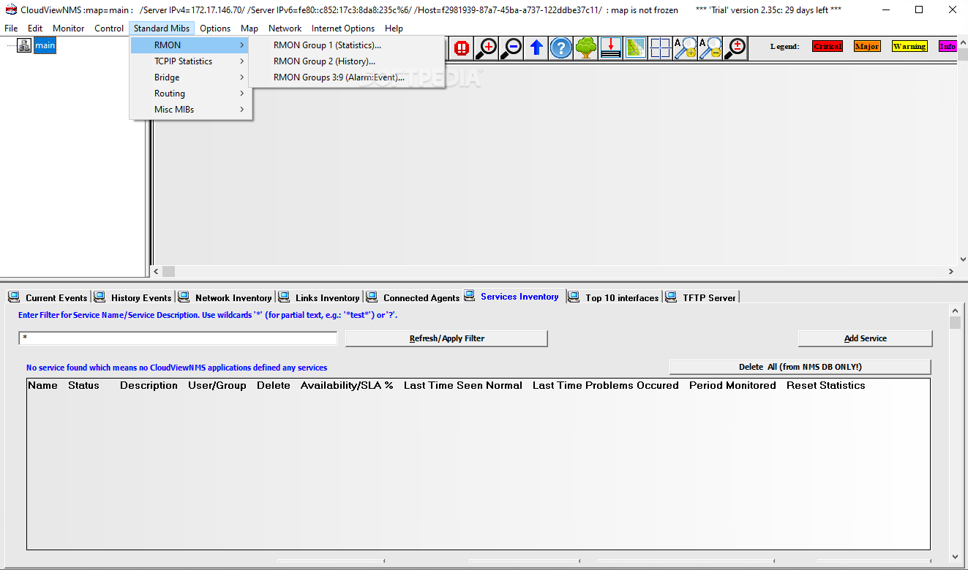This screenshot has width=968, height=570.
Task: Increase label text size magnifier icon
Action: [686, 48]
